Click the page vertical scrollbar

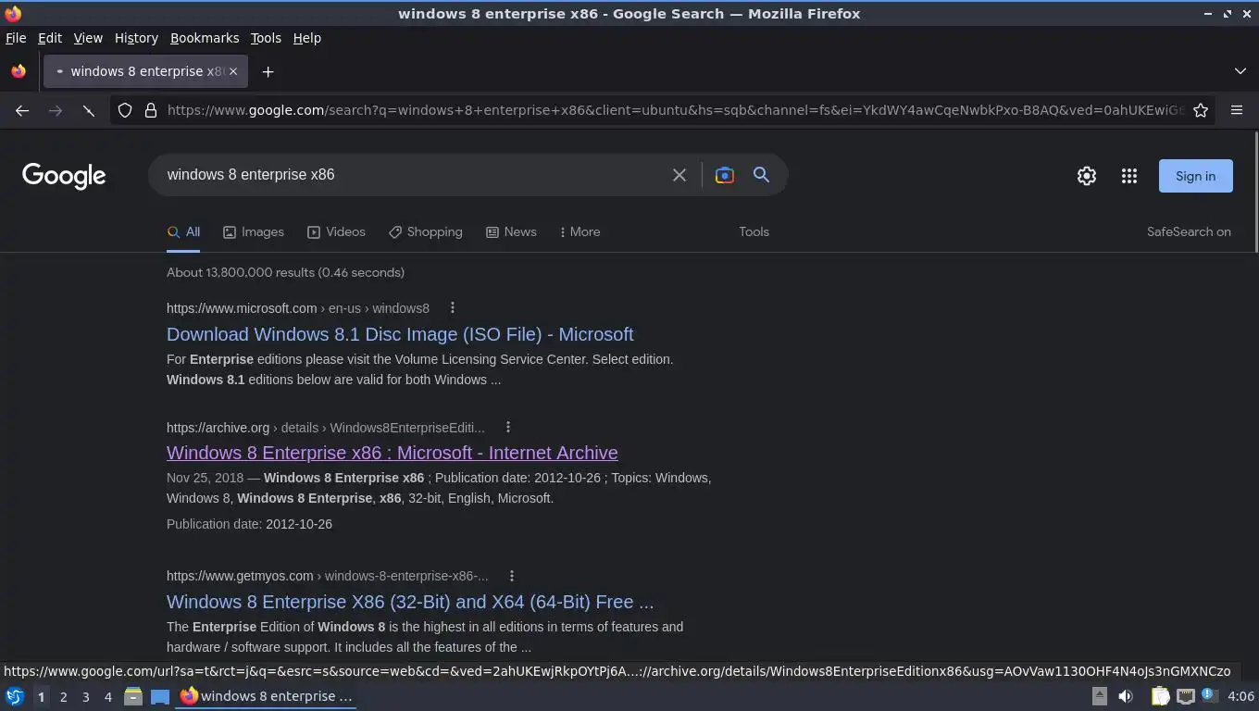[1255, 191]
